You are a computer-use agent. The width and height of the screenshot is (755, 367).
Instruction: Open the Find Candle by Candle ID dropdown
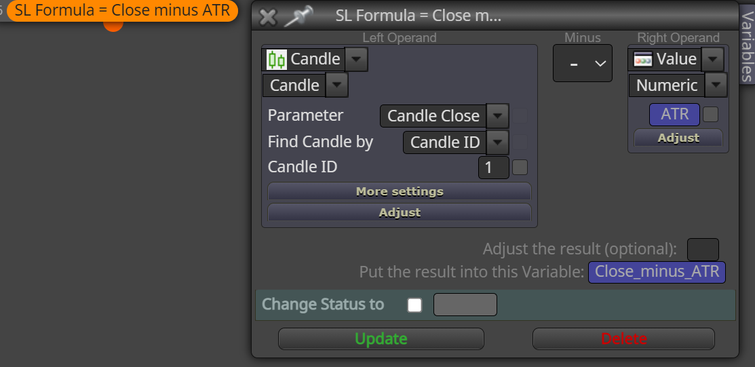[497, 142]
